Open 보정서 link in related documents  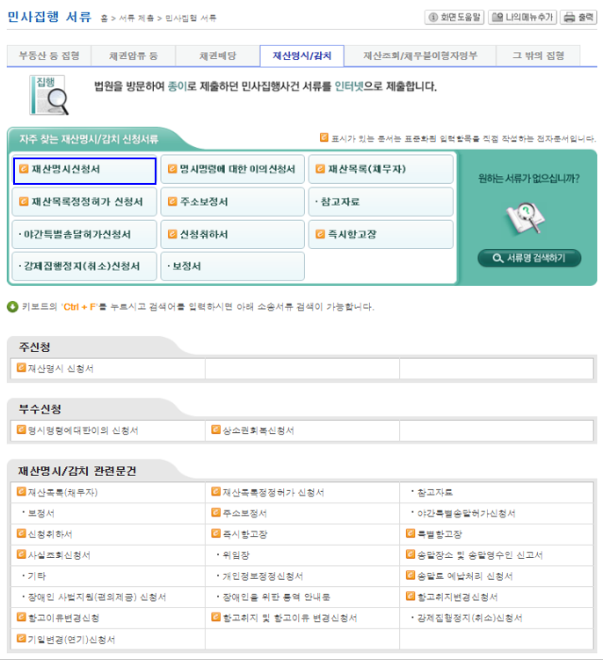(x=40, y=514)
